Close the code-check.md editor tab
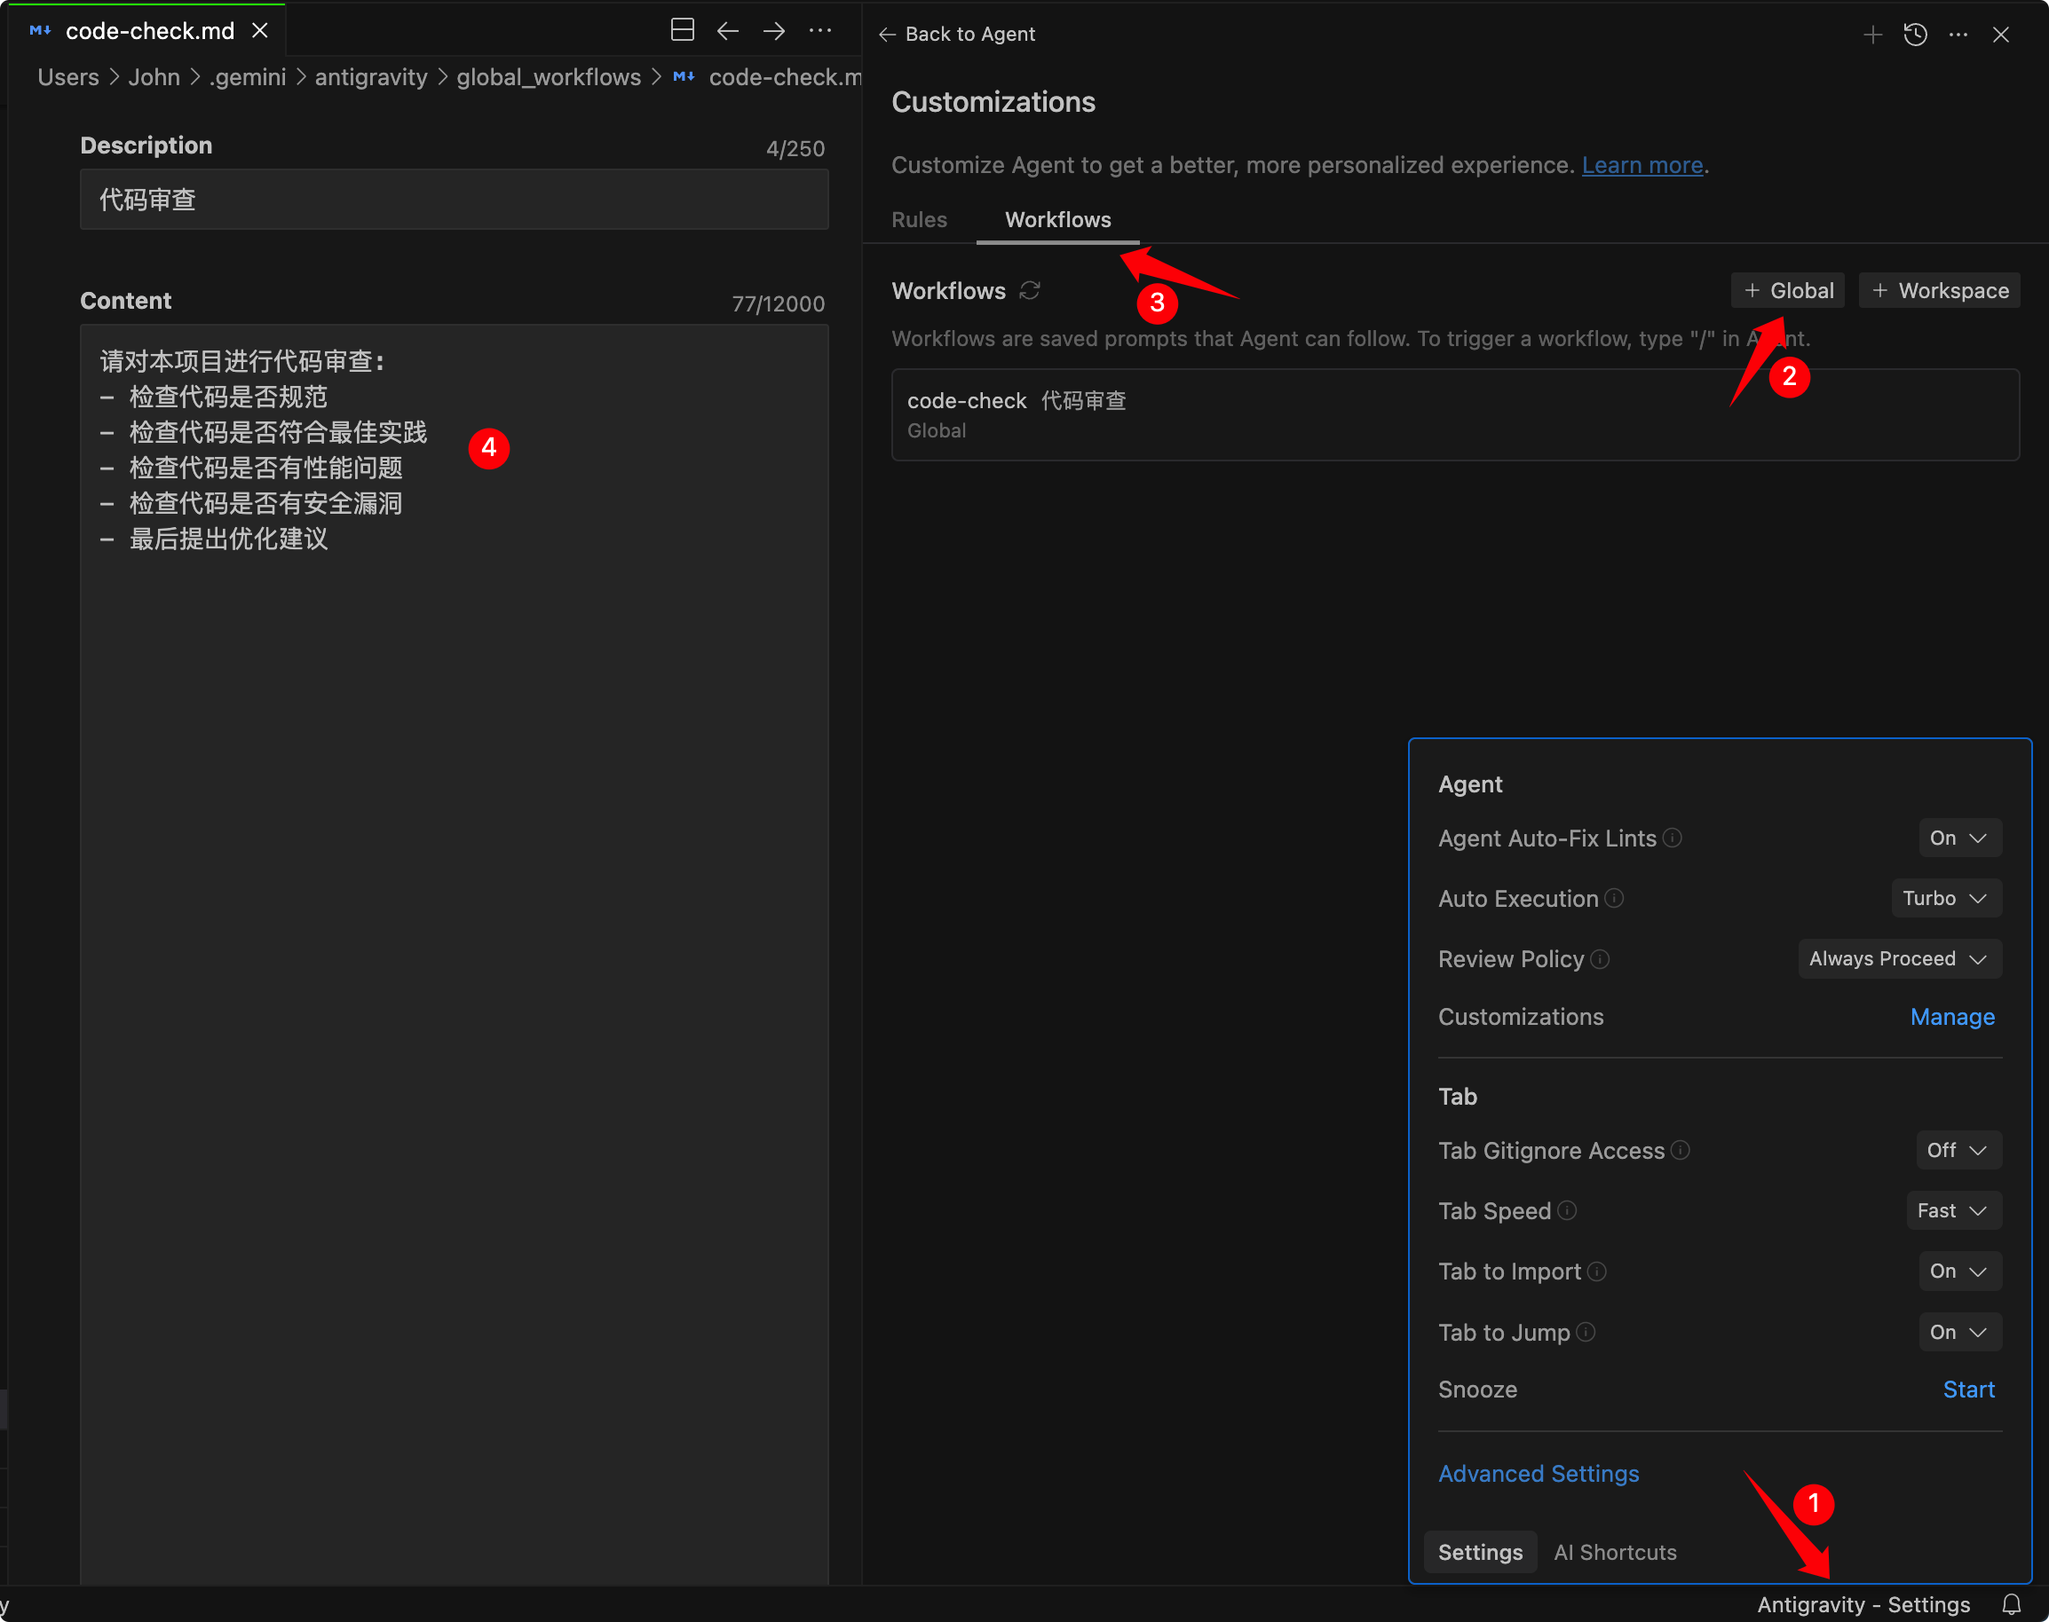Screen dimensions: 2049x1622 [x=259, y=31]
